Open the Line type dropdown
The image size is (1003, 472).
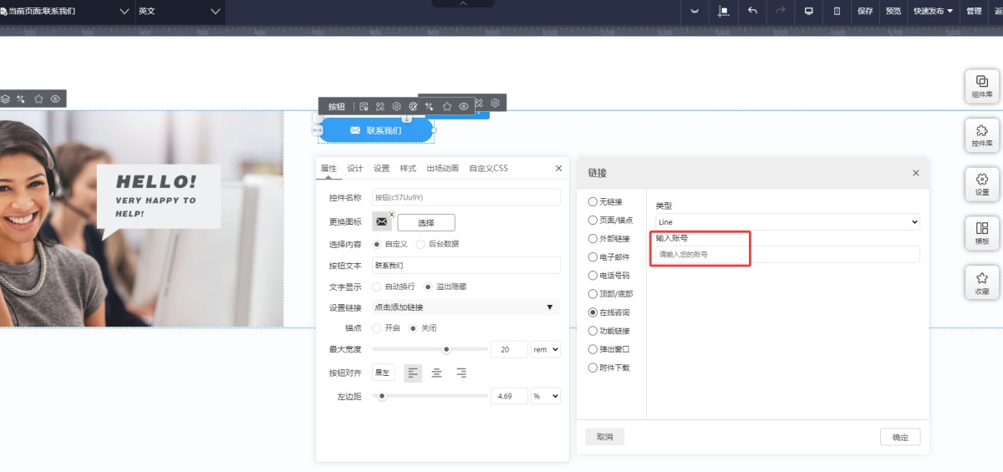(x=787, y=222)
